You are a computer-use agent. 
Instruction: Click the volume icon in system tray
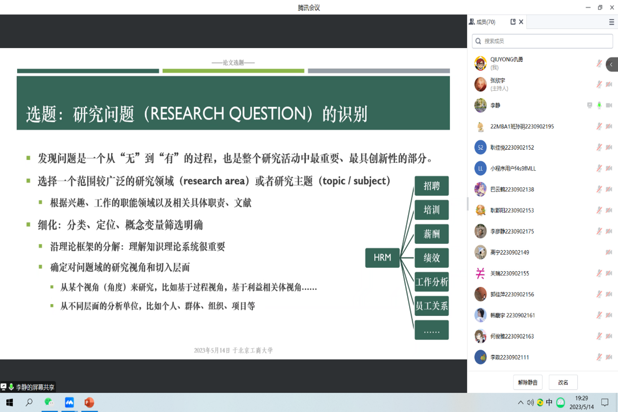click(530, 403)
